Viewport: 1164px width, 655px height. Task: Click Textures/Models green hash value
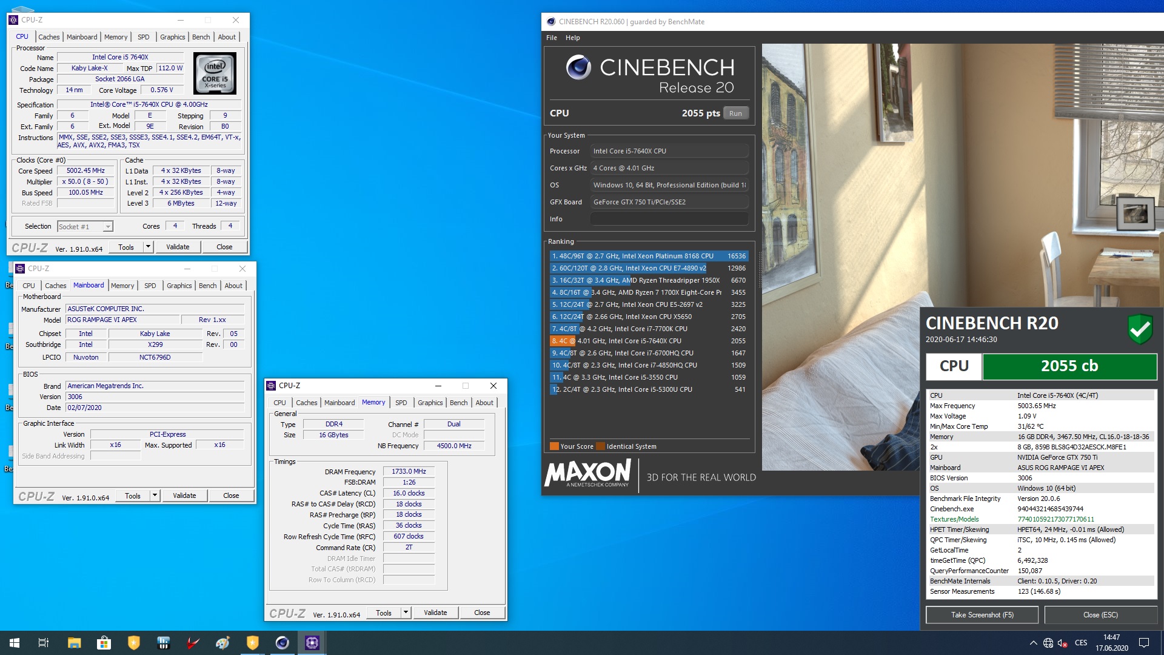[1055, 519]
